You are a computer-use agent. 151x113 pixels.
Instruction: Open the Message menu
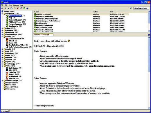click(x=16, y=5)
